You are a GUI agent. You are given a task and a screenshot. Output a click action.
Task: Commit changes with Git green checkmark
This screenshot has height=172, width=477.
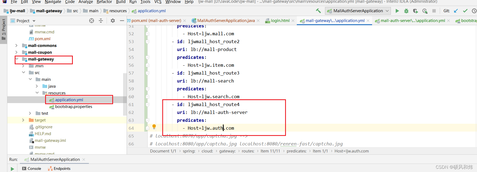465,11
